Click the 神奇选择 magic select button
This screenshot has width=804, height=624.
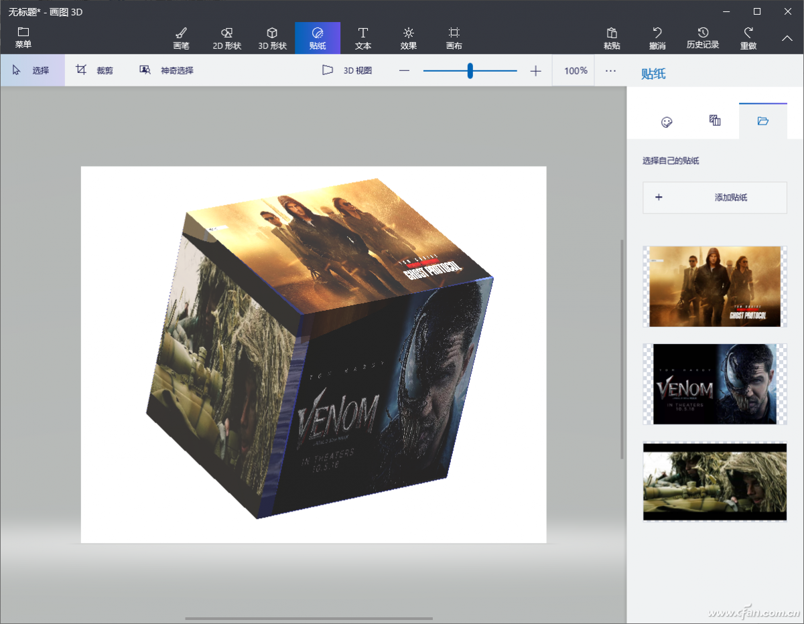point(167,70)
